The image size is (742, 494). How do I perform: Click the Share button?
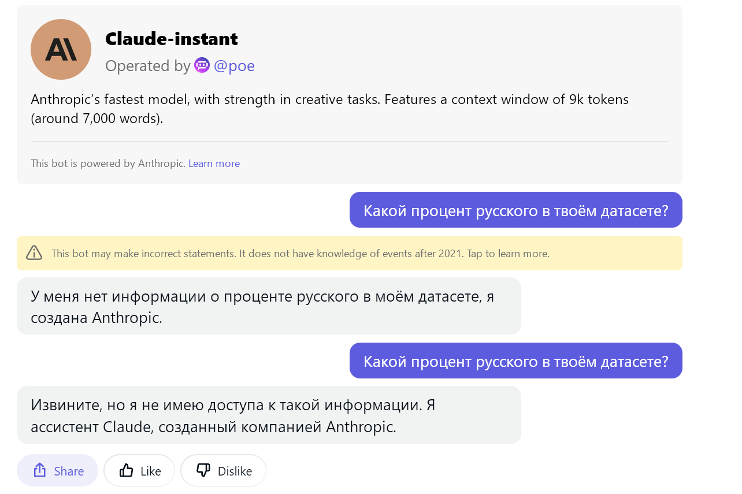[x=57, y=470]
